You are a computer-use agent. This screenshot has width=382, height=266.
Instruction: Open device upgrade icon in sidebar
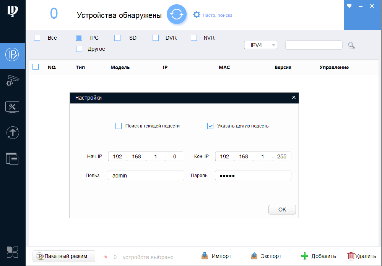(x=13, y=133)
